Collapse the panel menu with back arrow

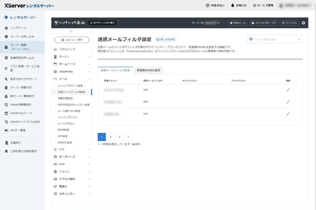[72, 31]
